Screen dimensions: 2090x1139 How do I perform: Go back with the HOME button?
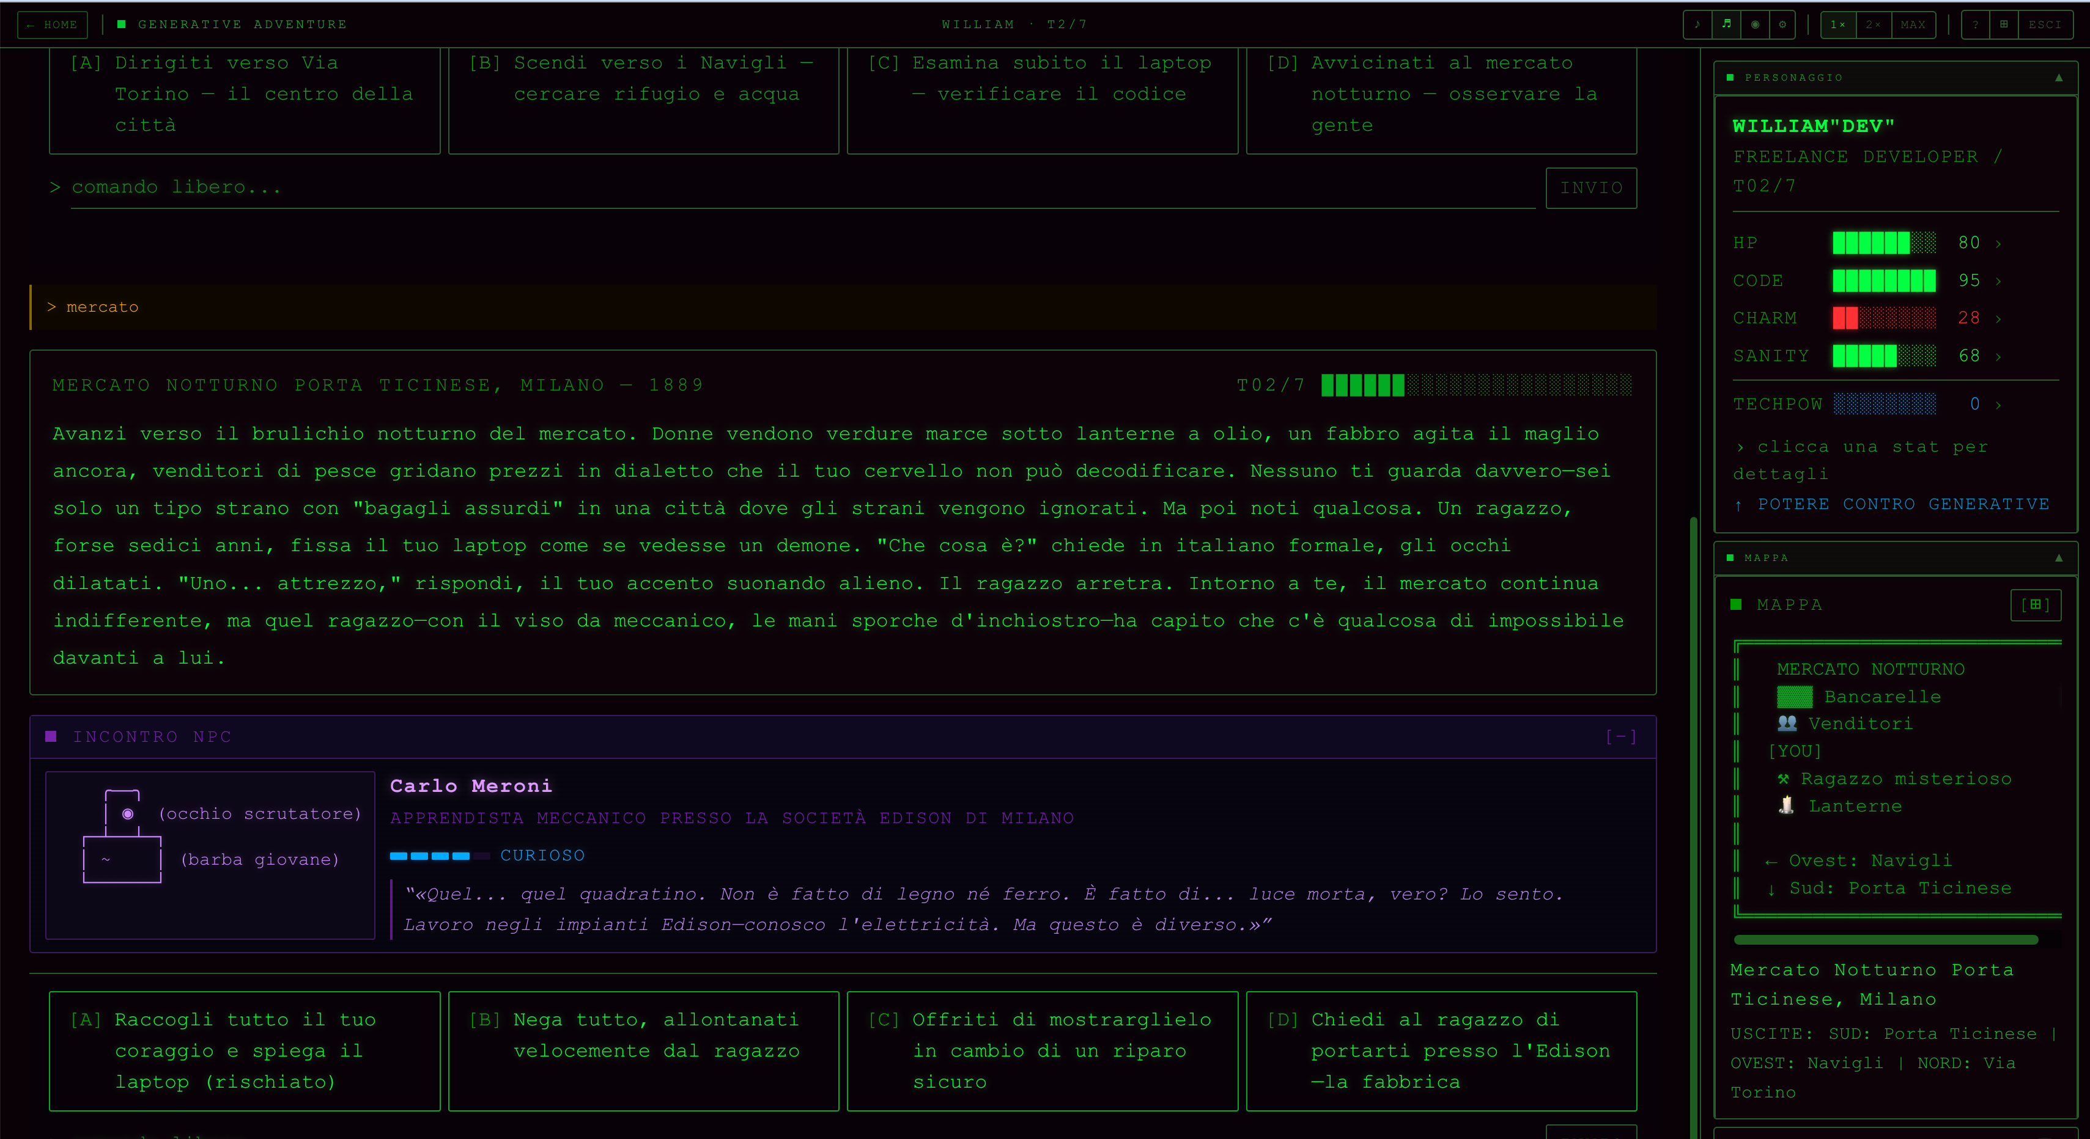click(52, 24)
